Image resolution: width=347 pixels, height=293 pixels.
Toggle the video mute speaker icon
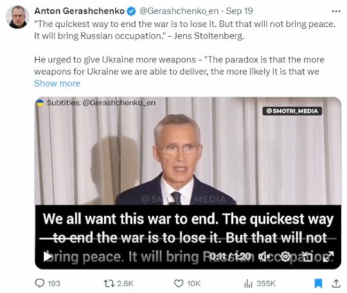click(264, 256)
